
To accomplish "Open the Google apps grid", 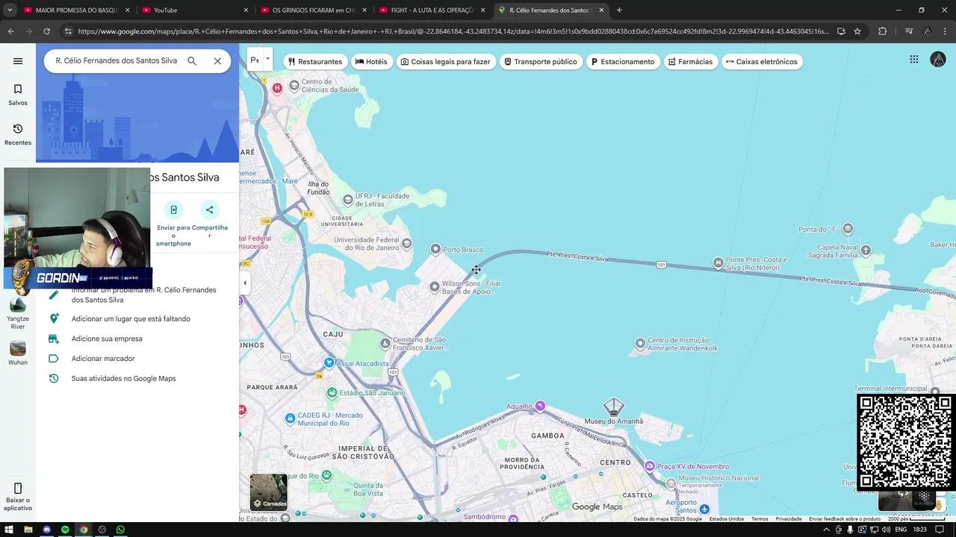I will (x=914, y=60).
